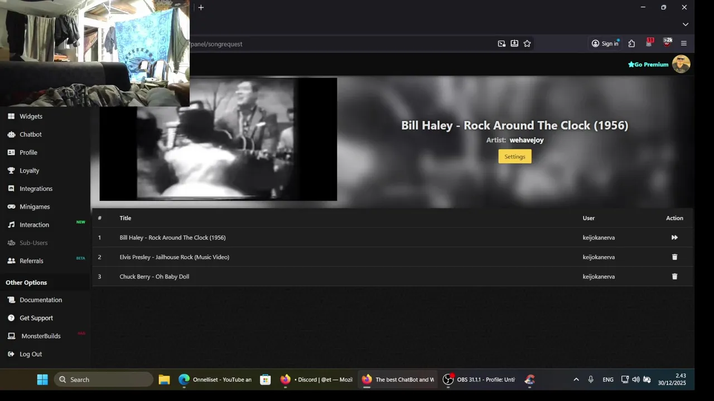Open the rightmost pinned taskbar app icon
This screenshot has height=401, width=714.
click(530, 379)
